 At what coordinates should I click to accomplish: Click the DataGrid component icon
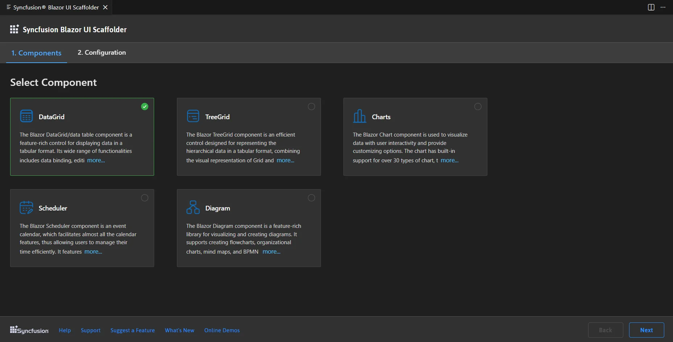[26, 116]
